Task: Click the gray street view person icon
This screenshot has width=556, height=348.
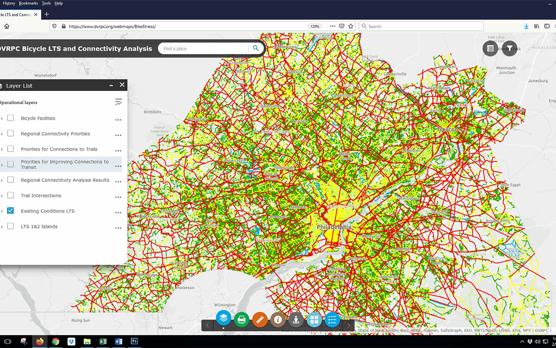Action: (x=296, y=320)
